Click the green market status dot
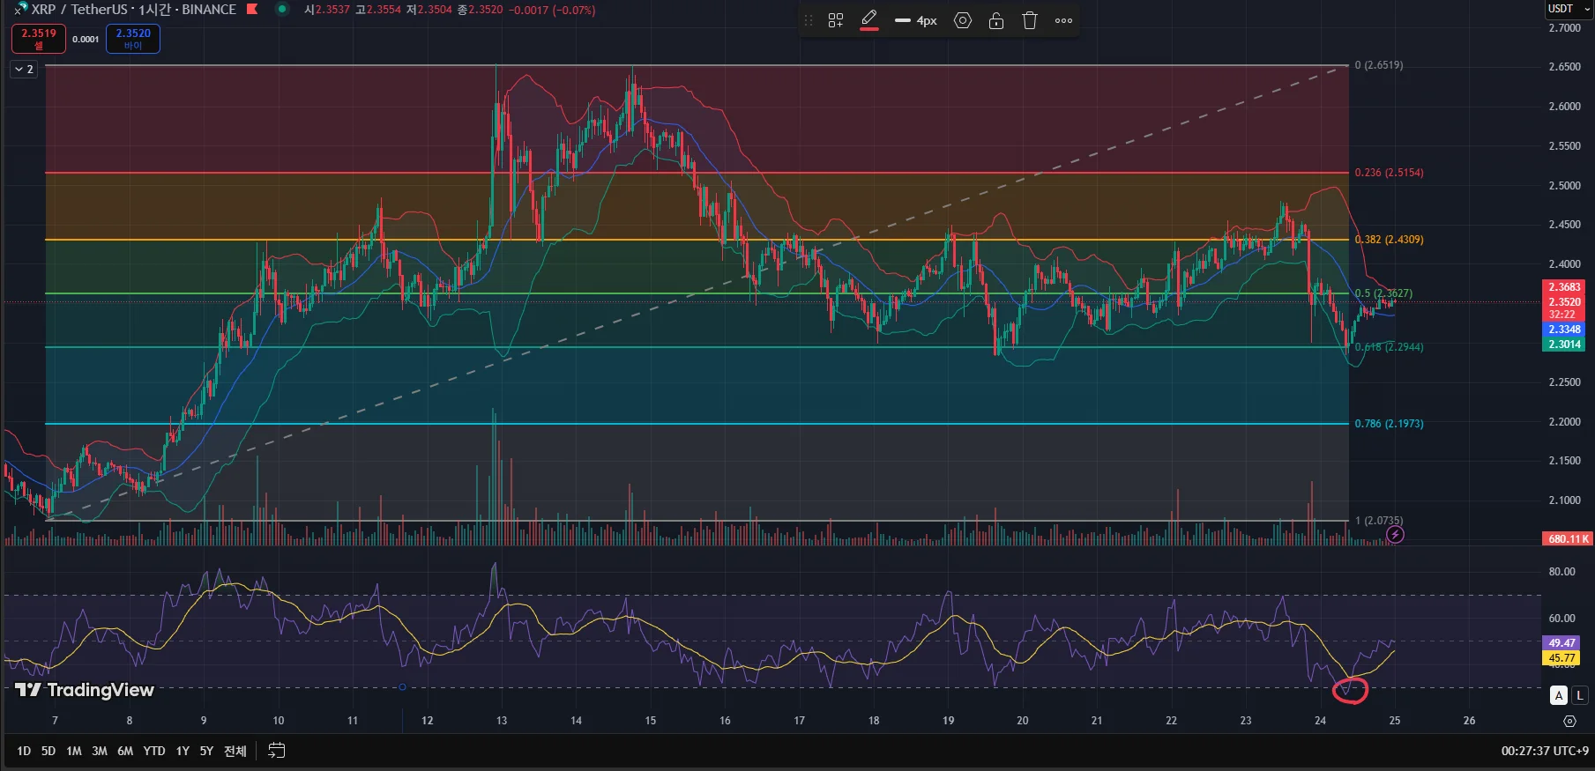This screenshot has width=1595, height=771. click(282, 10)
